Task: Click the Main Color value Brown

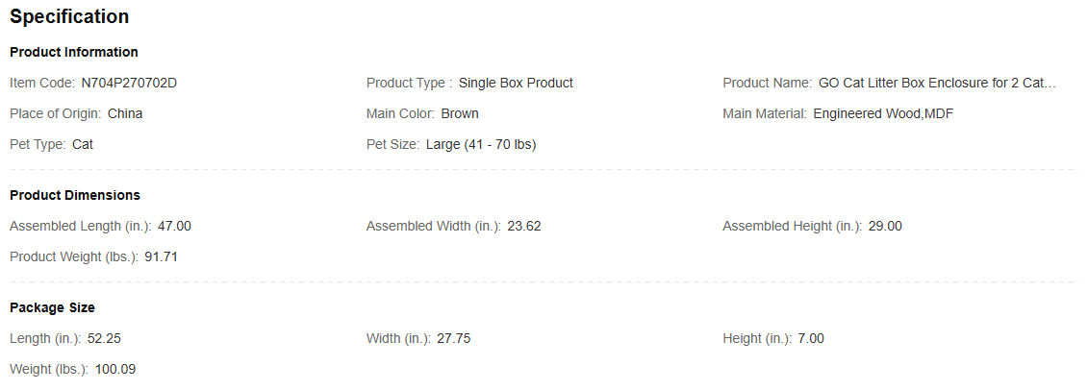Action: 460,113
